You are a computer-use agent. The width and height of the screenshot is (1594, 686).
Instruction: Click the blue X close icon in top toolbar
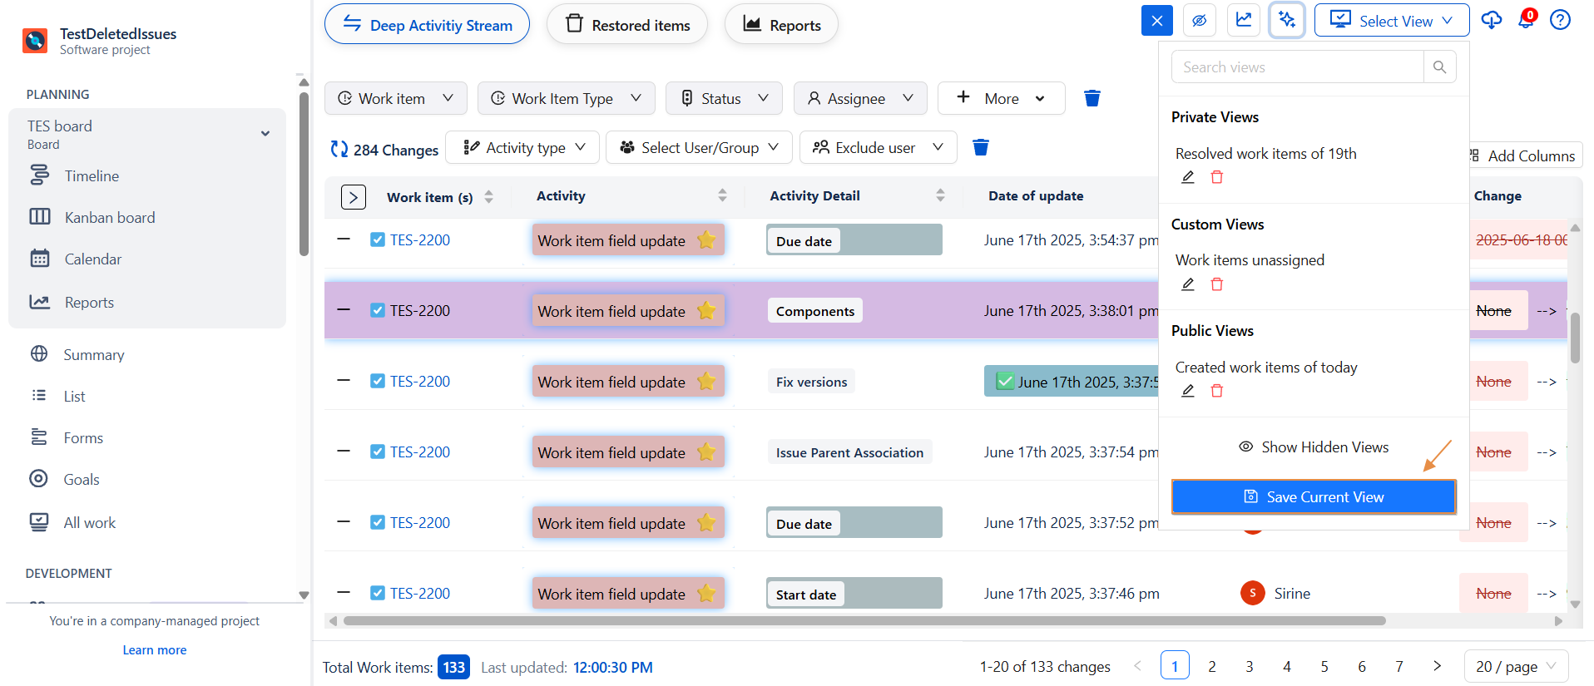(x=1156, y=21)
